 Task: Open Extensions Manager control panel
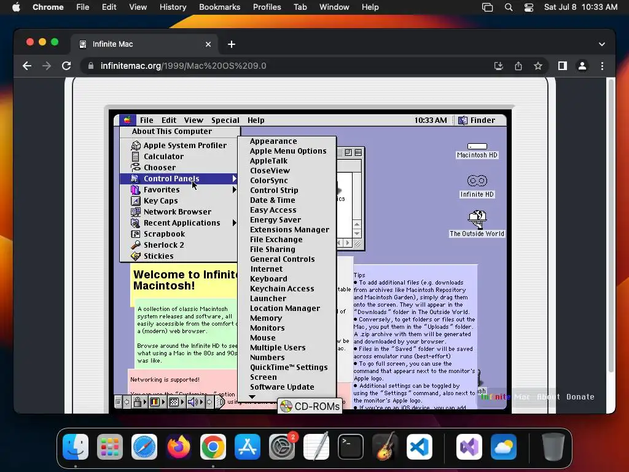(287, 230)
